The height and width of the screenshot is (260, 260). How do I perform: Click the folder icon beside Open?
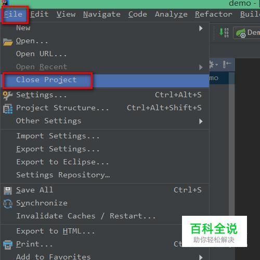(x=8, y=42)
